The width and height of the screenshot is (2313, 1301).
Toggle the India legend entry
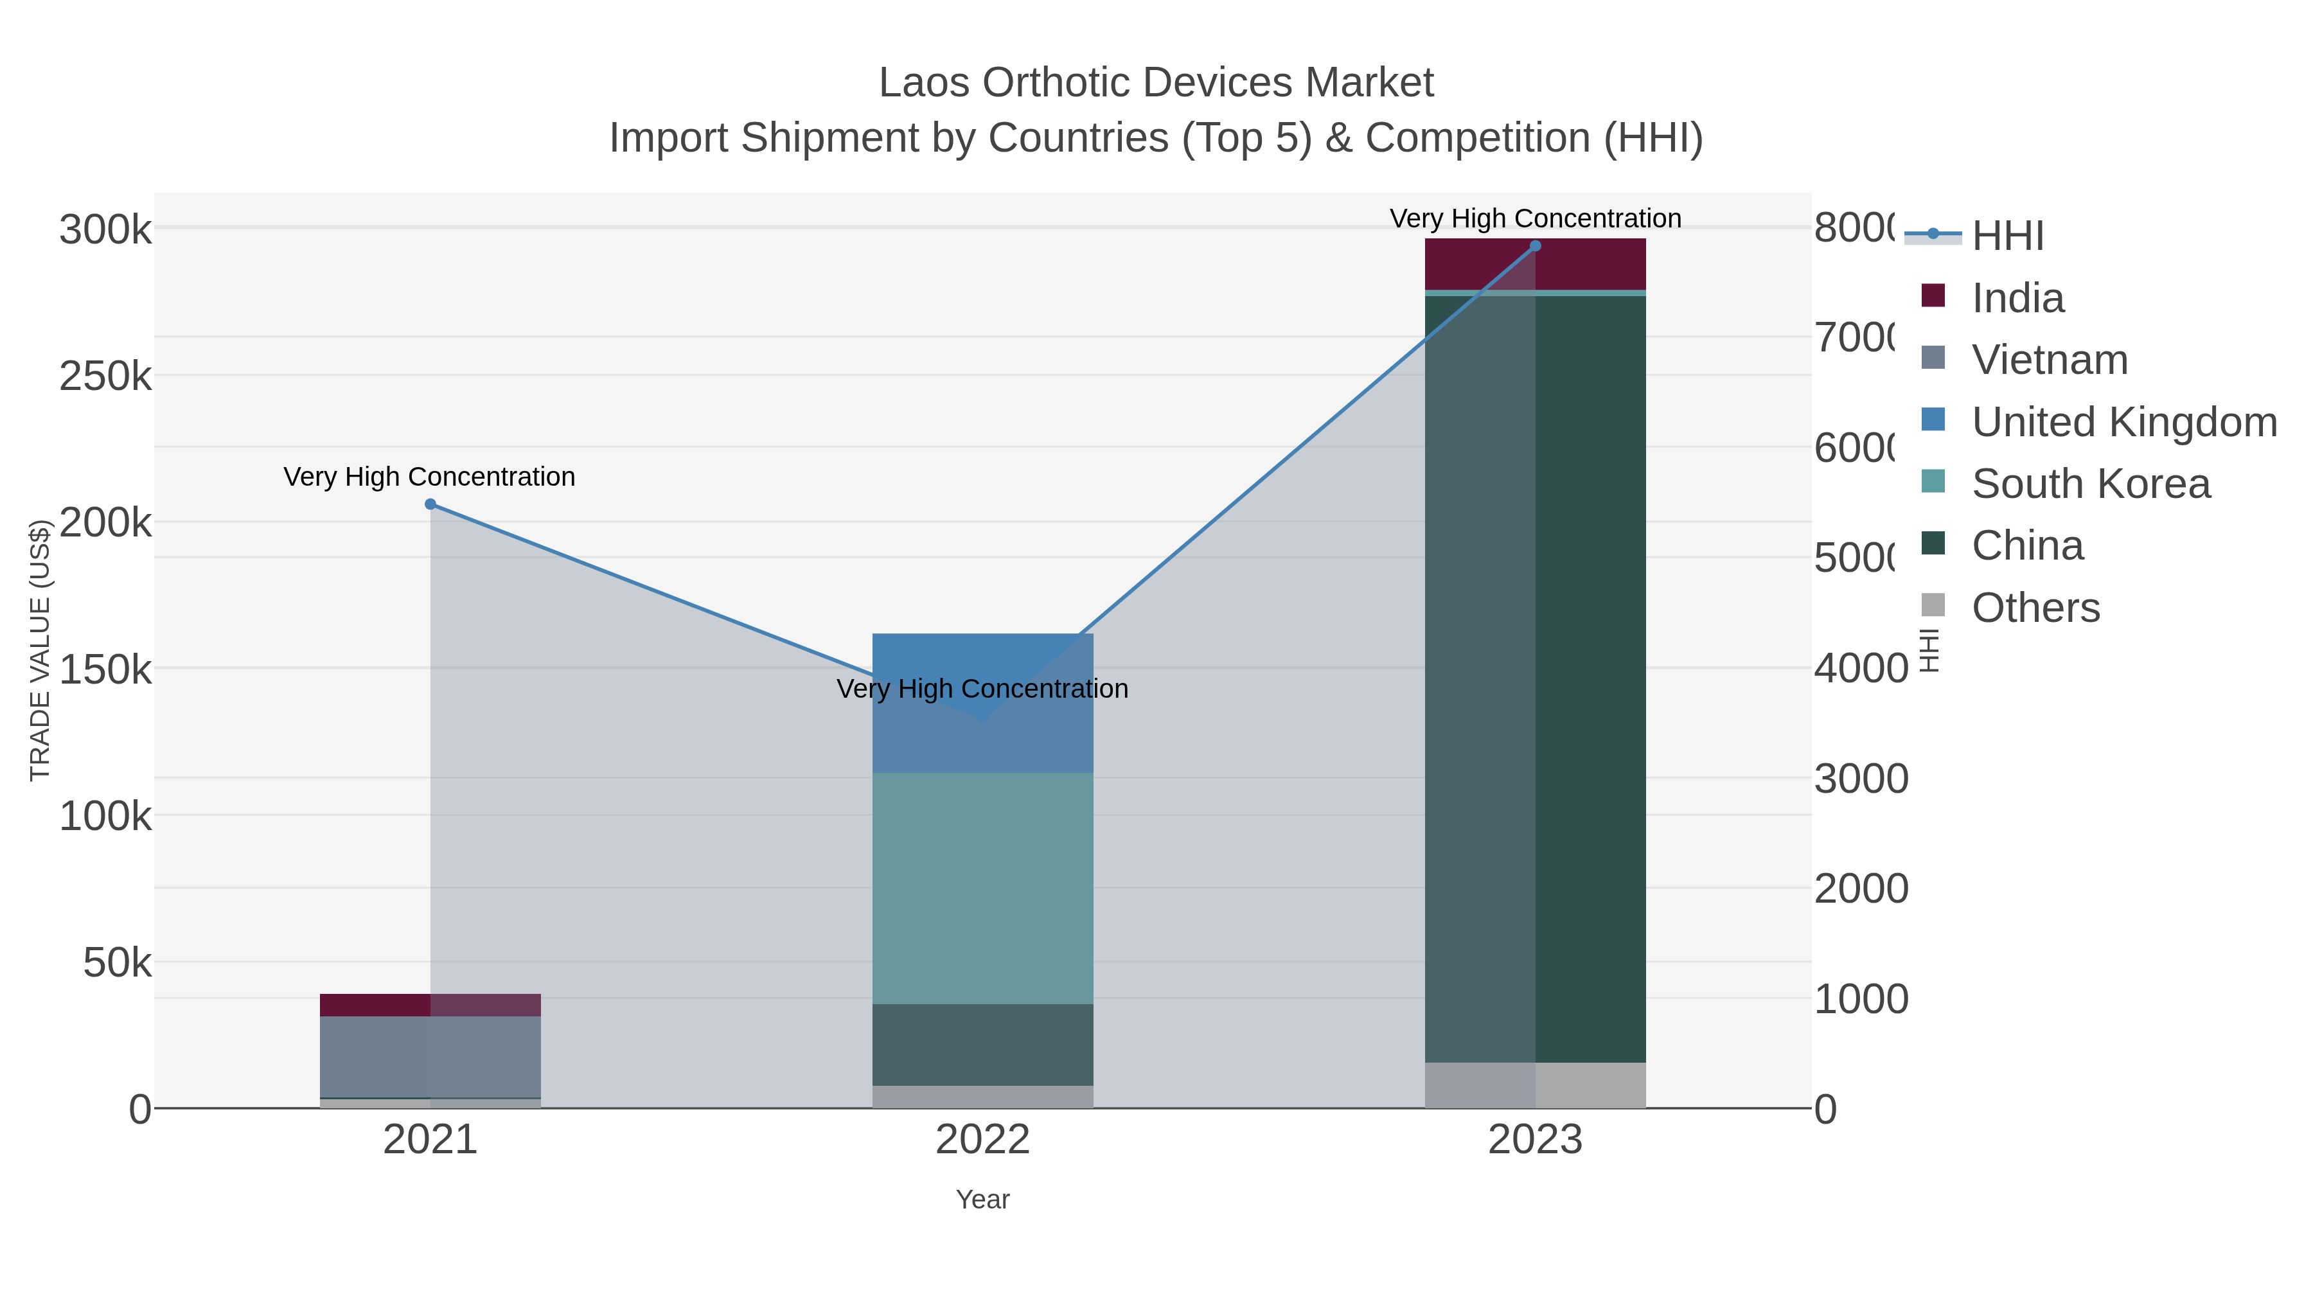(1992, 297)
